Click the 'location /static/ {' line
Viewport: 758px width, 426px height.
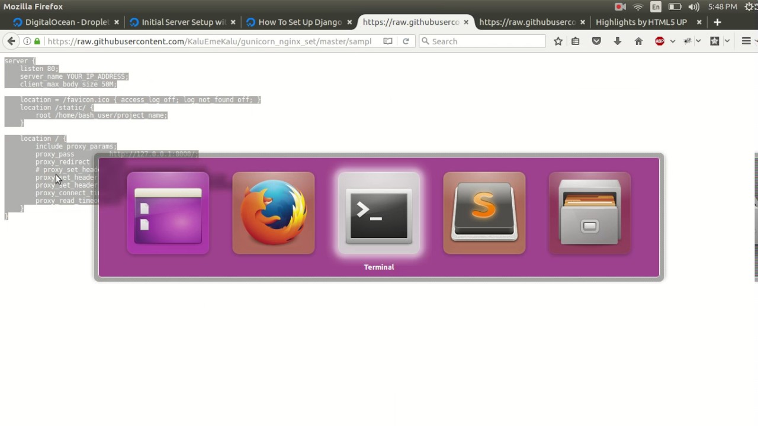(x=56, y=107)
